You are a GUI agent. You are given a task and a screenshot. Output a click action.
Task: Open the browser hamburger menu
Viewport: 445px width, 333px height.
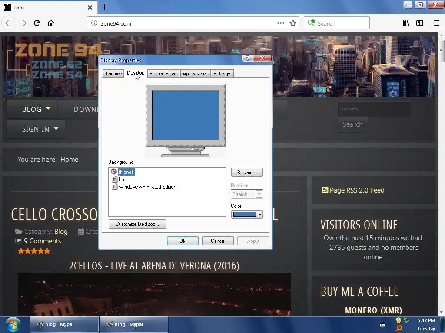436,23
